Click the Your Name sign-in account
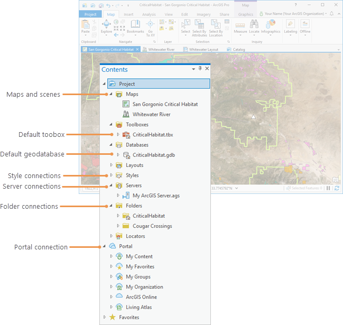The image size is (343, 325). tap(293, 14)
